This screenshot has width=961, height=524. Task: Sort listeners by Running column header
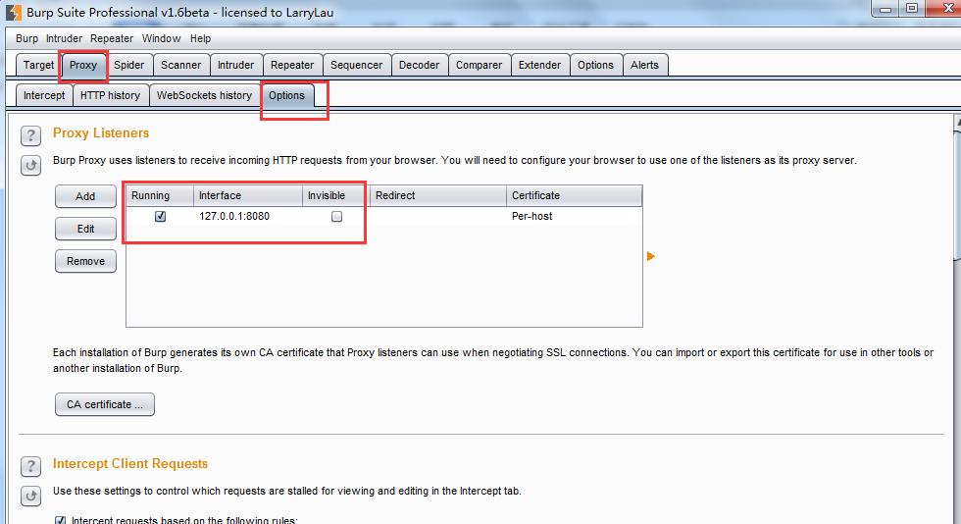click(x=160, y=195)
